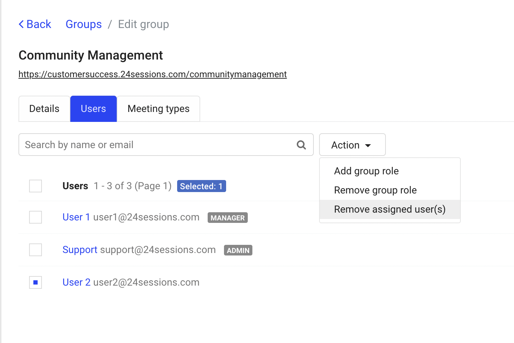Open User 1 profile link
514x343 pixels.
76,217
